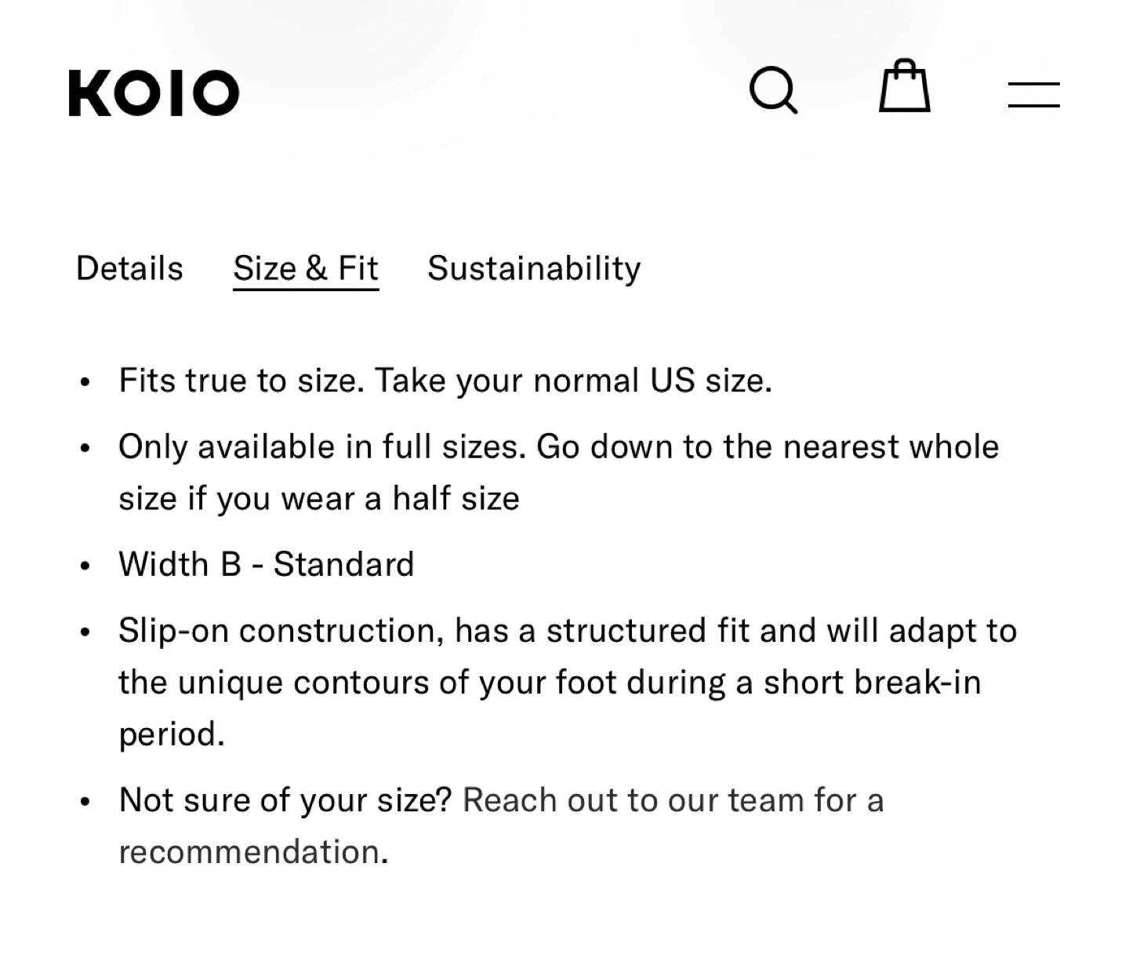1129x958 pixels.
Task: Click the bullet before 'Slip-on construction'
Action: pos(85,632)
